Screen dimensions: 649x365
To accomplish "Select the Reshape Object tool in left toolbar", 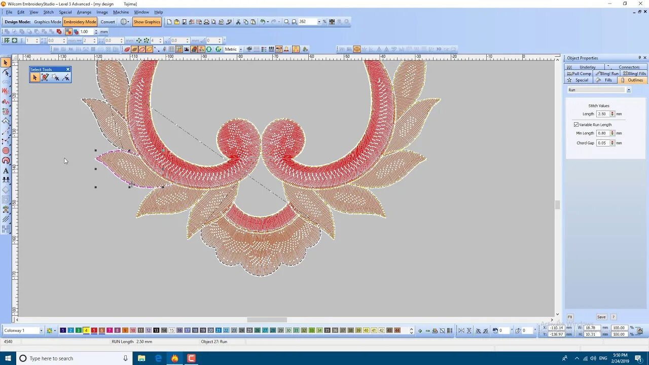I will point(6,72).
